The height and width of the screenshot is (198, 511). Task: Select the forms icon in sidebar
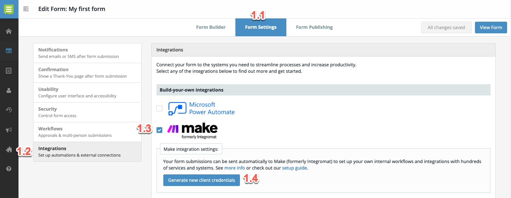point(9,51)
